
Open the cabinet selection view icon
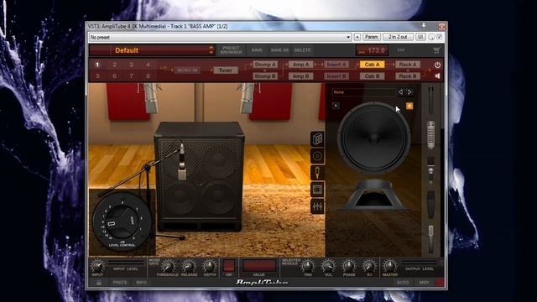click(317, 139)
